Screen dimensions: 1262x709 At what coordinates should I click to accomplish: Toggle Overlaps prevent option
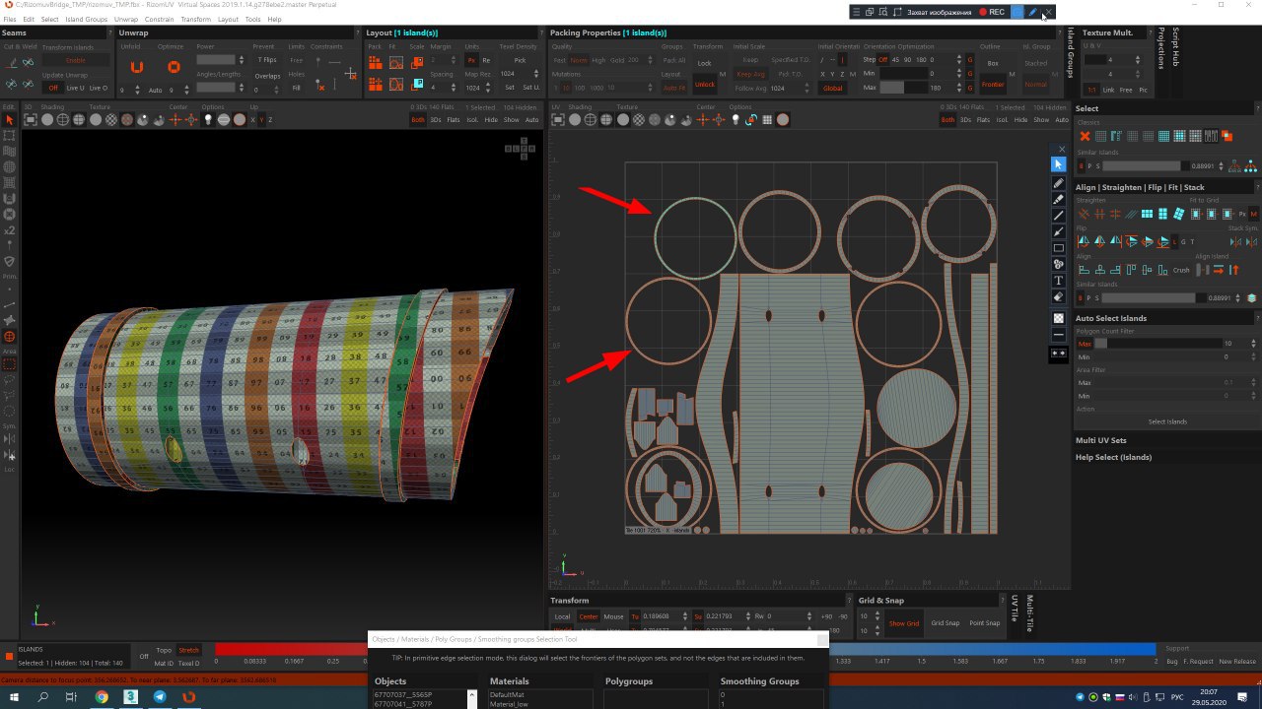(x=267, y=76)
